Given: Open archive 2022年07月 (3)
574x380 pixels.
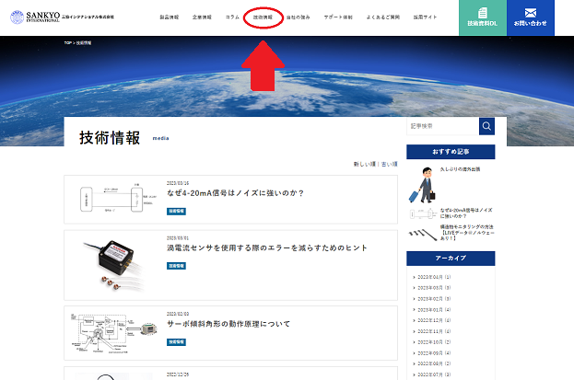Looking at the screenshot, I should [434, 374].
